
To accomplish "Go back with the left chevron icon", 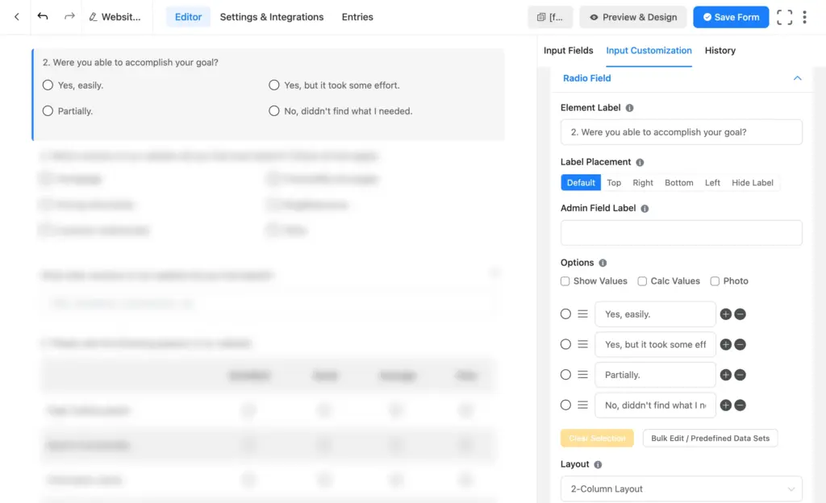I will 17,17.
